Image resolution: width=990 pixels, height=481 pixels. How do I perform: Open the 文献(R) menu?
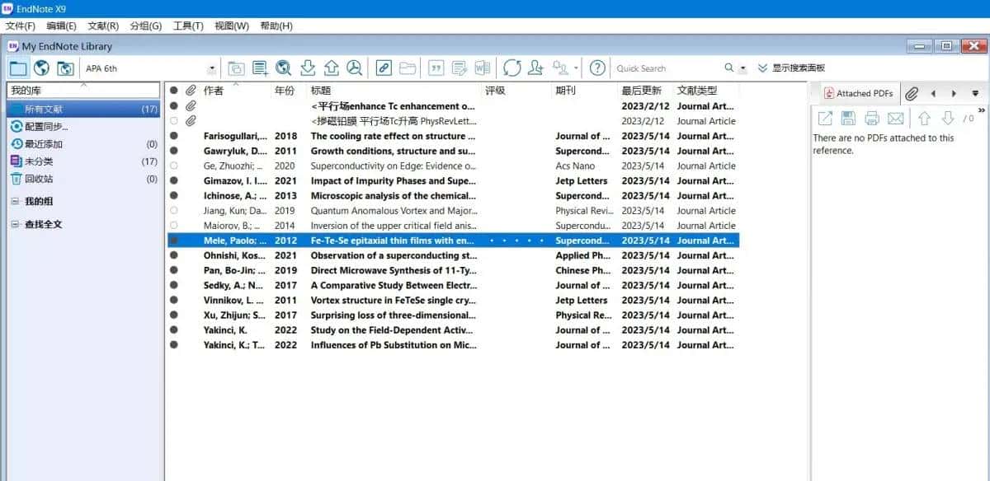pyautogui.click(x=103, y=26)
